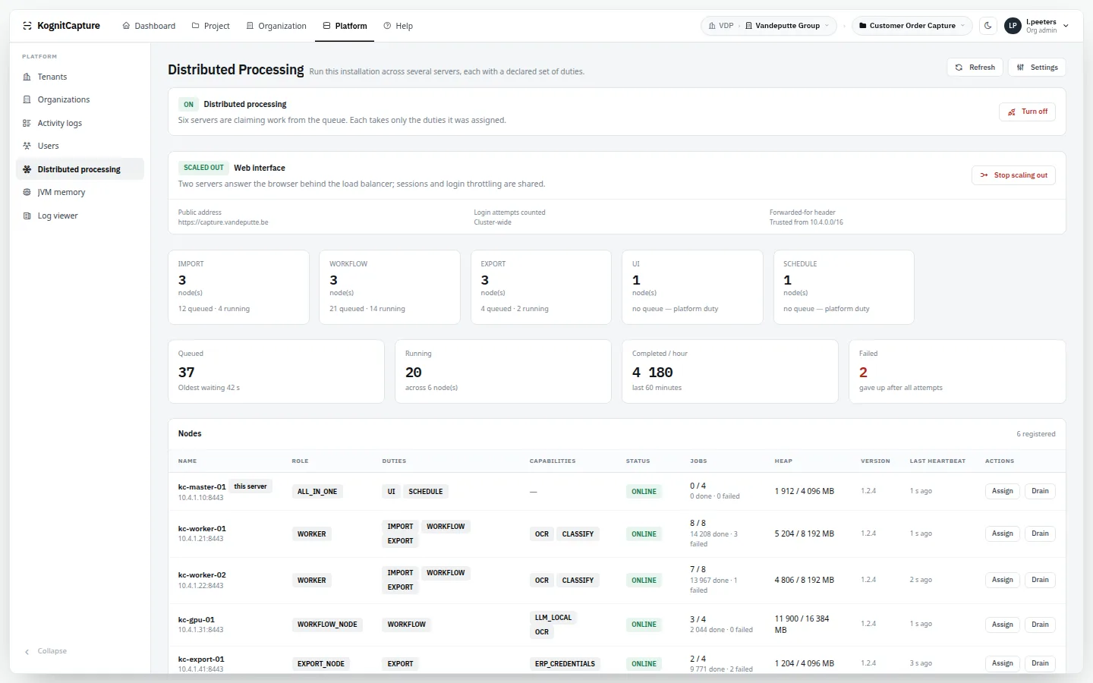The image size is (1093, 683).
Task: Toggle dark mode moon icon
Action: [988, 26]
